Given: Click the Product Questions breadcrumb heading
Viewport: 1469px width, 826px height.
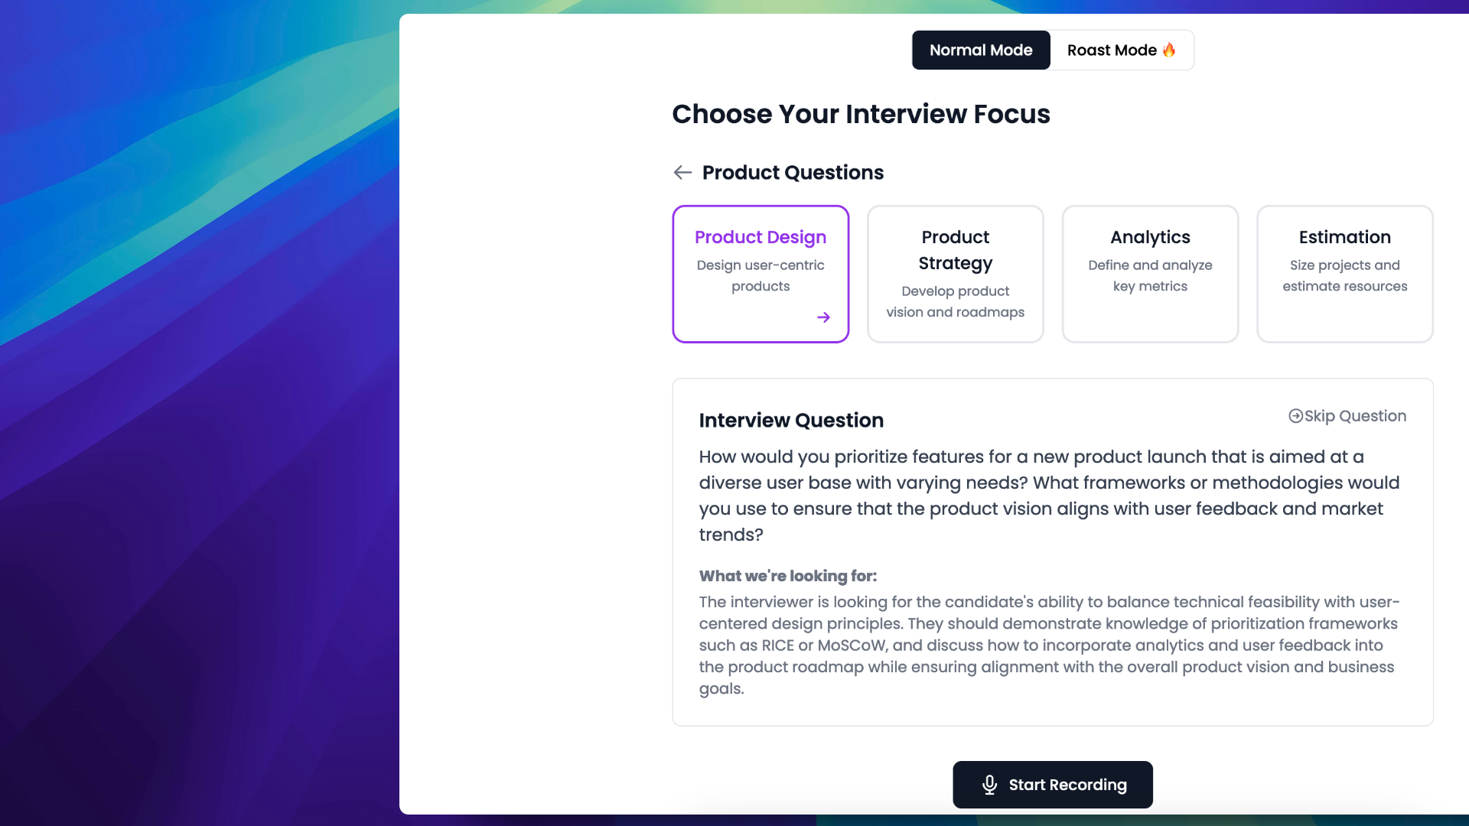Looking at the screenshot, I should [x=793, y=173].
